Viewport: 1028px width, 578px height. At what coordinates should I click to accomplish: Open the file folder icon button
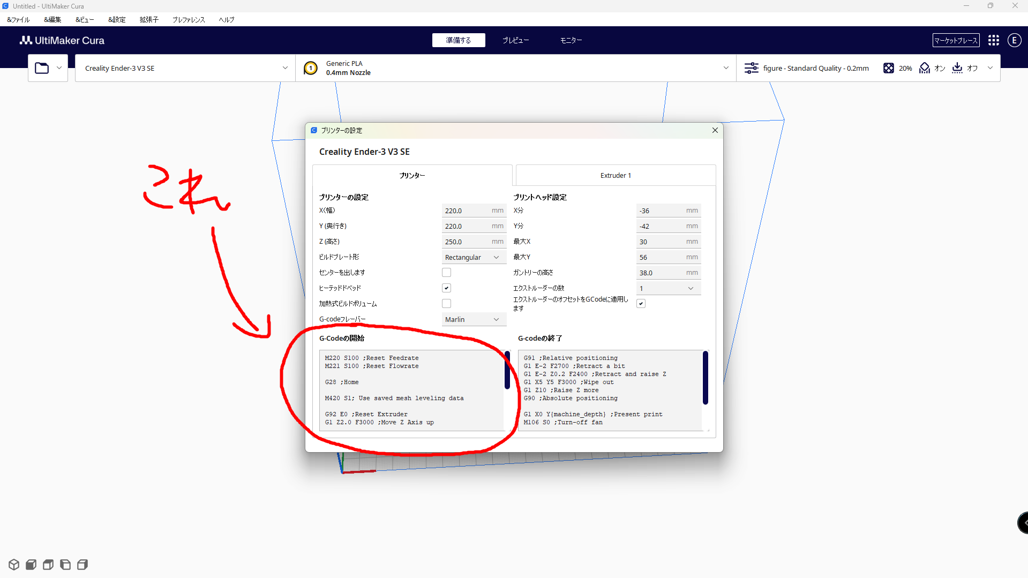pyautogui.click(x=42, y=68)
